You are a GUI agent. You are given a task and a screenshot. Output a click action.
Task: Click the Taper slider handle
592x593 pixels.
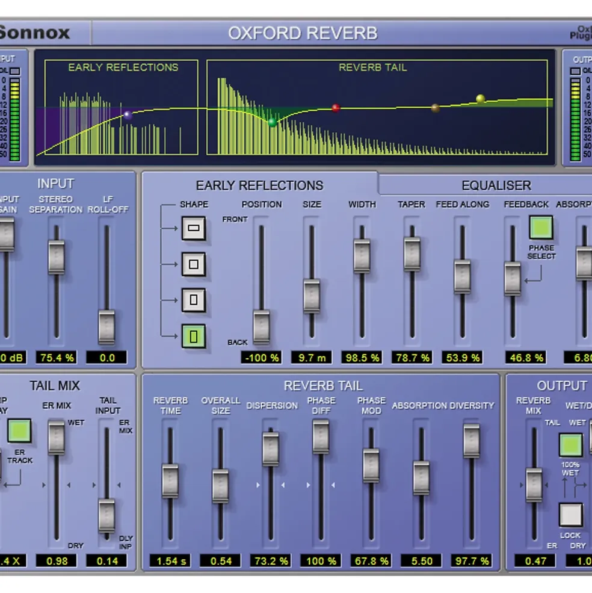pyautogui.click(x=412, y=253)
